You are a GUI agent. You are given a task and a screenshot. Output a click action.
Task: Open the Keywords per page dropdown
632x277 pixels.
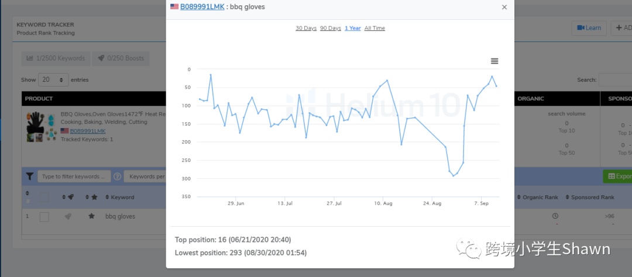[x=145, y=176]
